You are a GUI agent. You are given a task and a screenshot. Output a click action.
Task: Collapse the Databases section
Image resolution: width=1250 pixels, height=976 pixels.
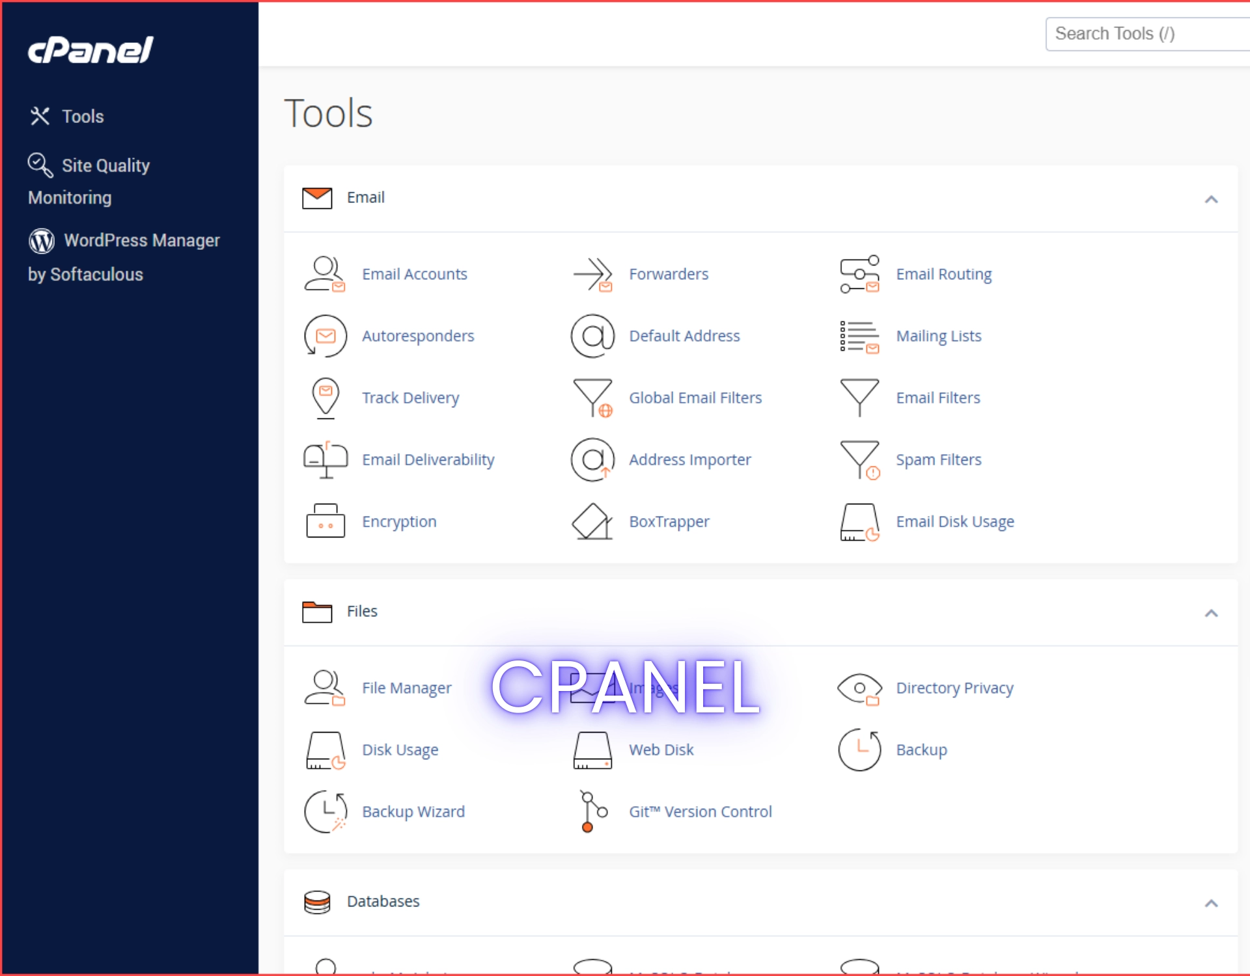1211,903
